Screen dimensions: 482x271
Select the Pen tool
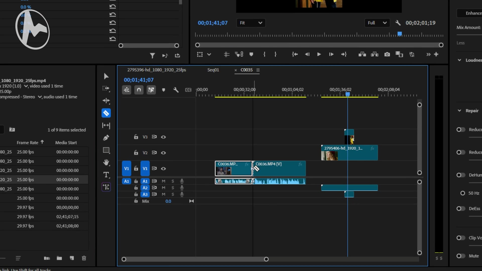pyautogui.click(x=106, y=138)
